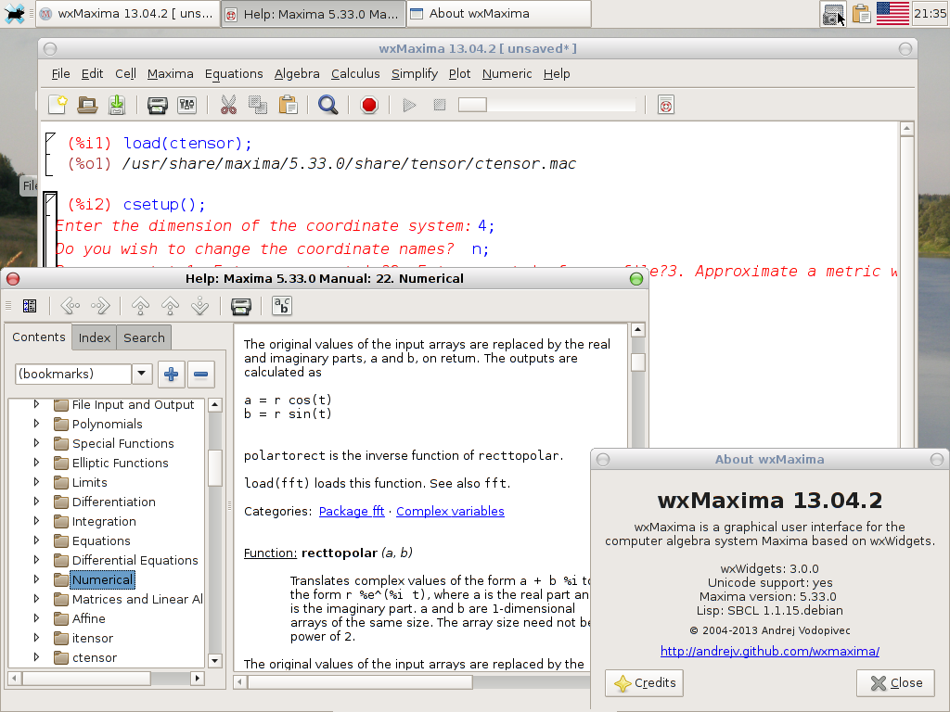Create a new document in wxMaxima toolbar
Viewport: 950px width, 712px height.
pos(58,105)
